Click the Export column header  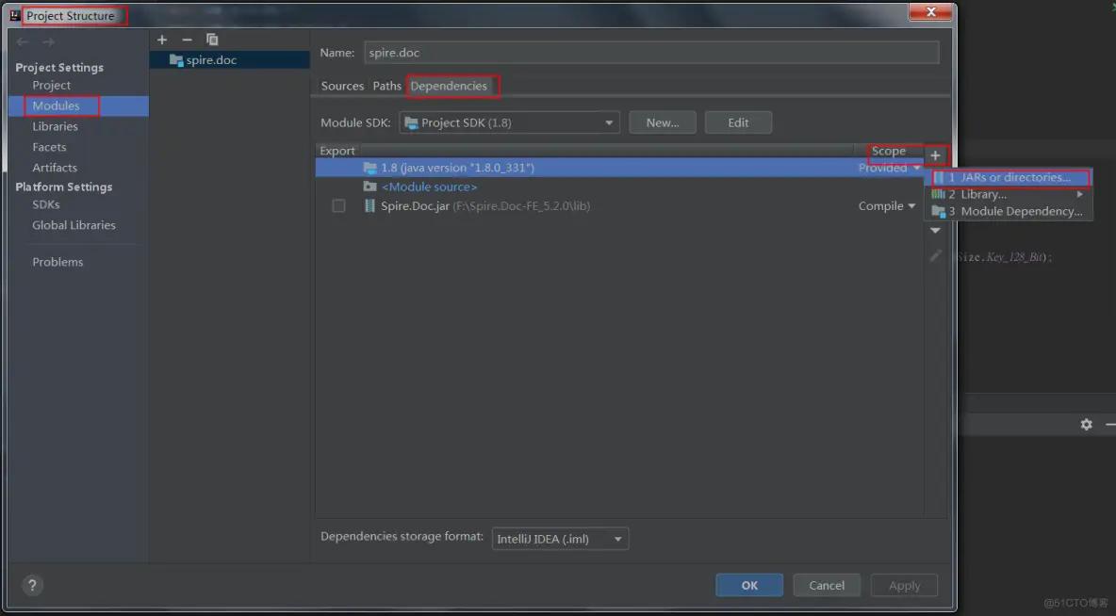tap(337, 151)
